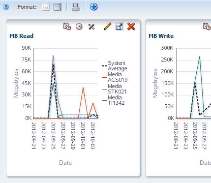Select the three-column grid format icon
211x183 pixels.
[x=45, y=7]
